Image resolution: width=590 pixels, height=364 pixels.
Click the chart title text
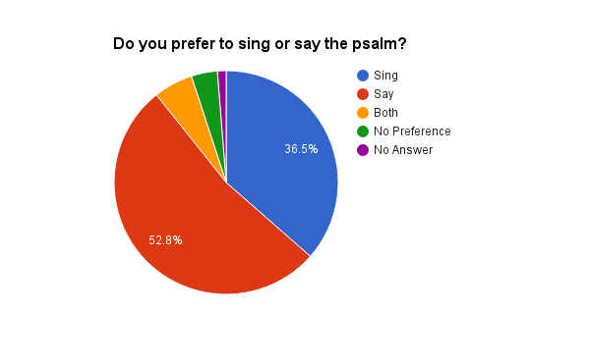coord(260,44)
